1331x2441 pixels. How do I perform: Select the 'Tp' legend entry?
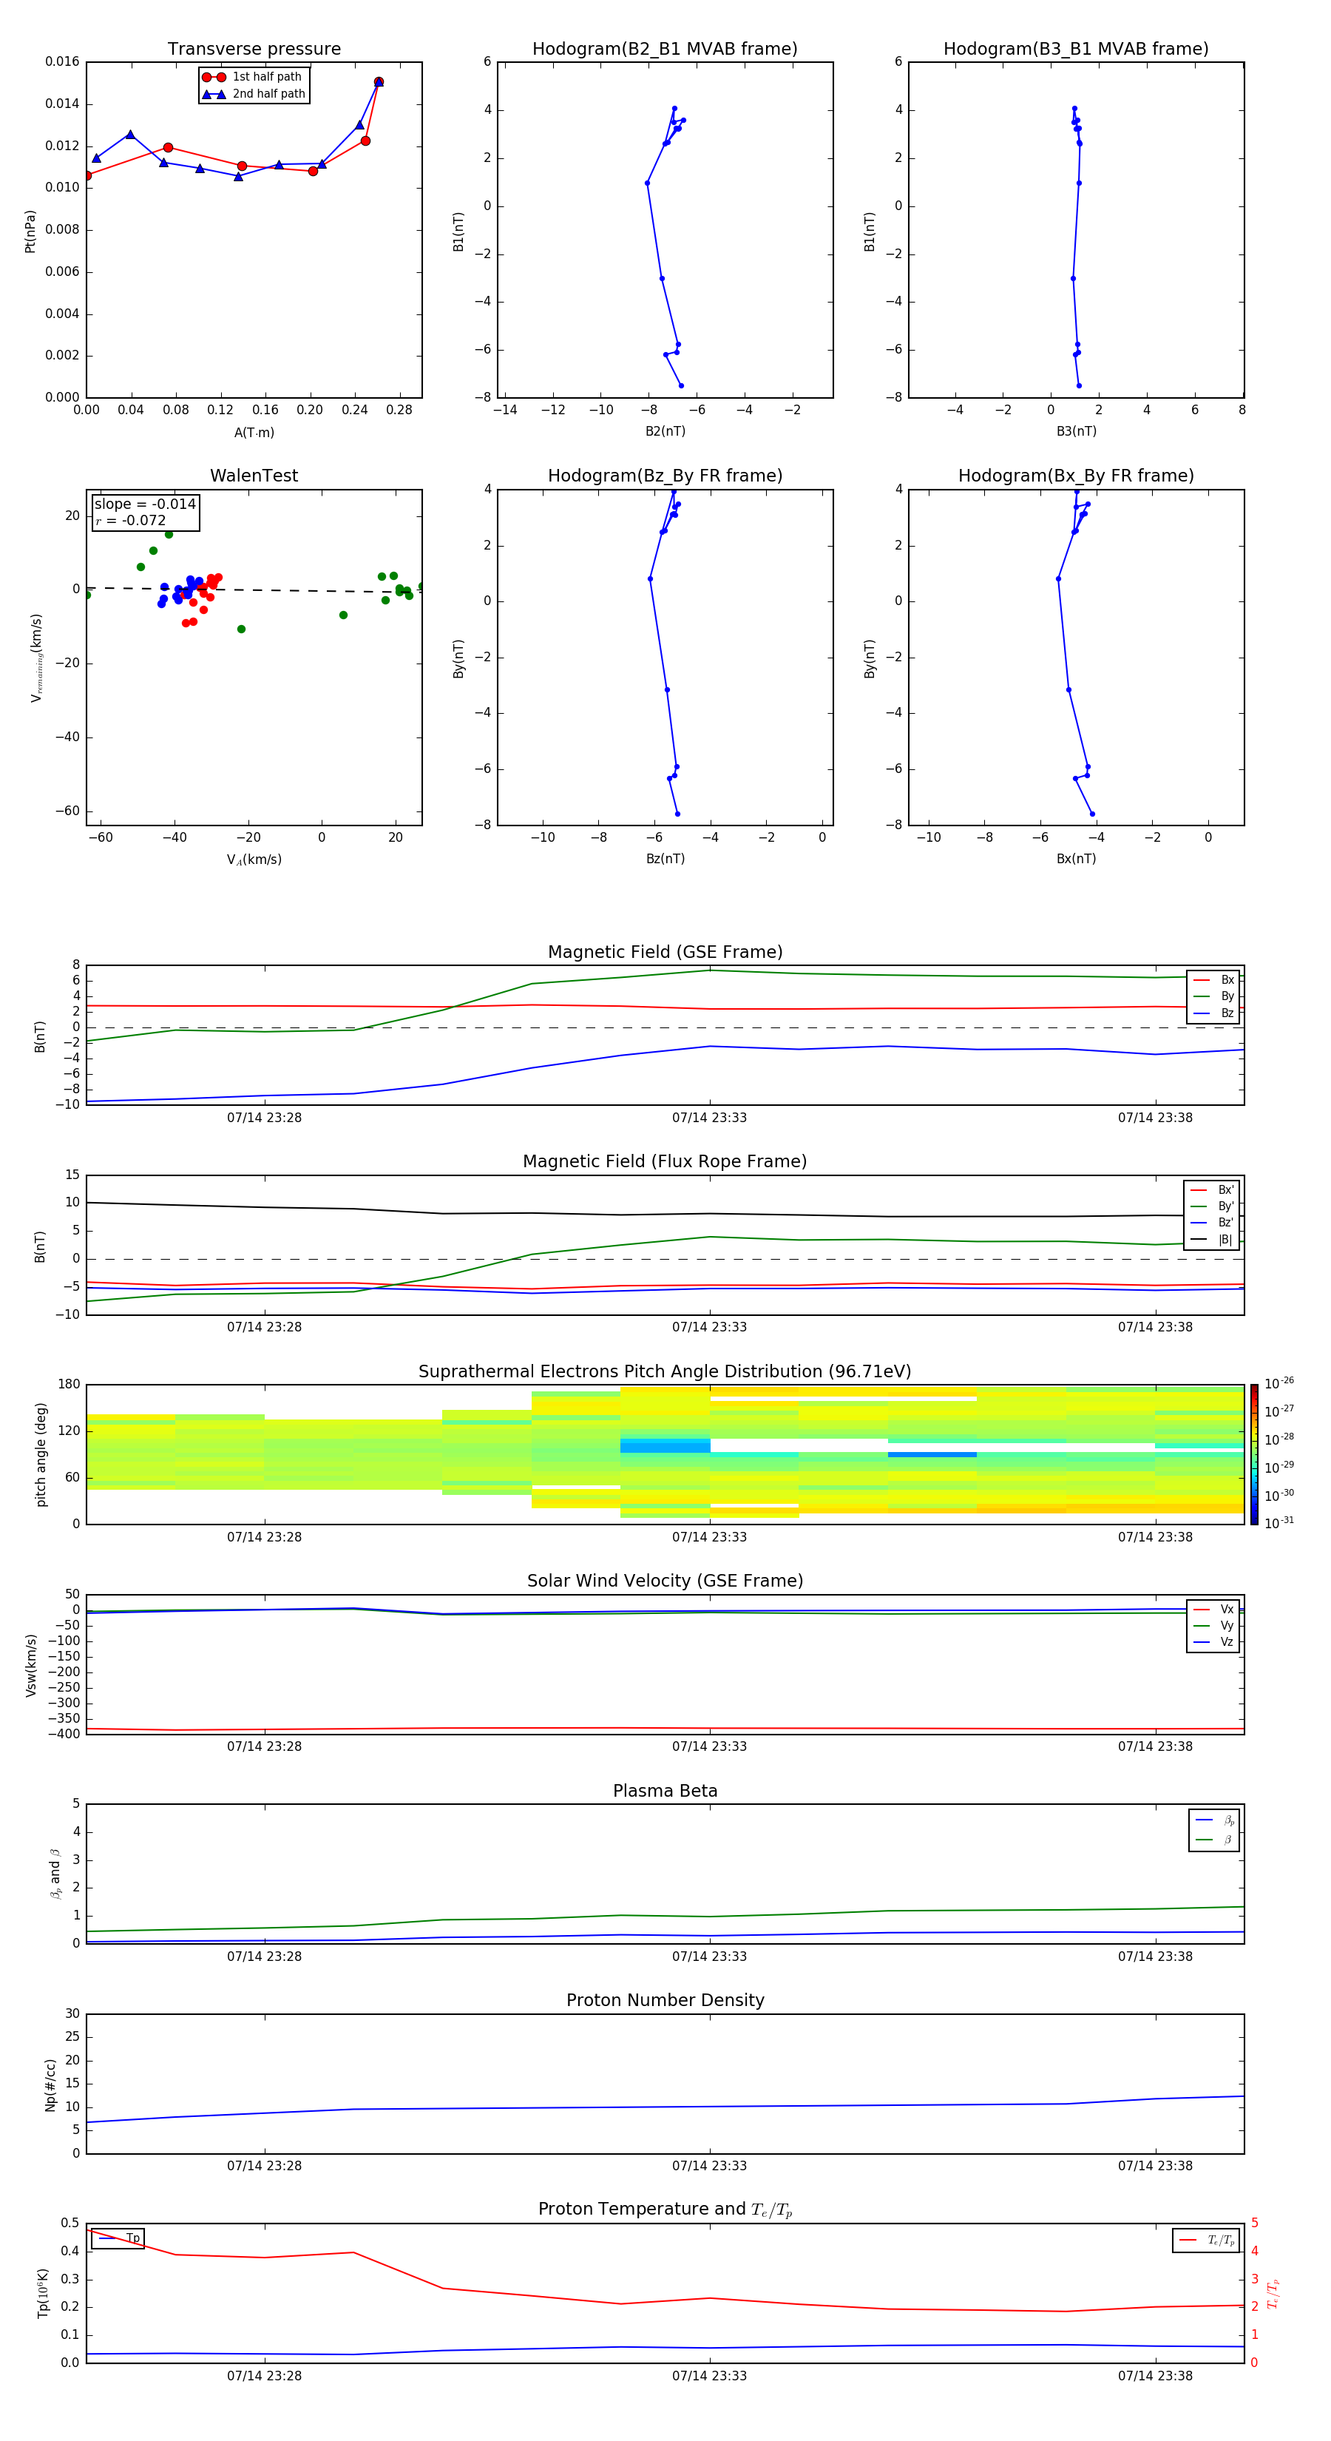tap(118, 2238)
